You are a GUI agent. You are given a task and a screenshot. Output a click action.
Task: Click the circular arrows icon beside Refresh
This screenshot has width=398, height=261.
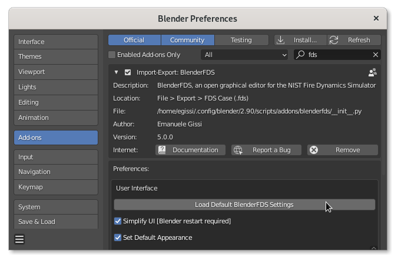(x=333, y=40)
